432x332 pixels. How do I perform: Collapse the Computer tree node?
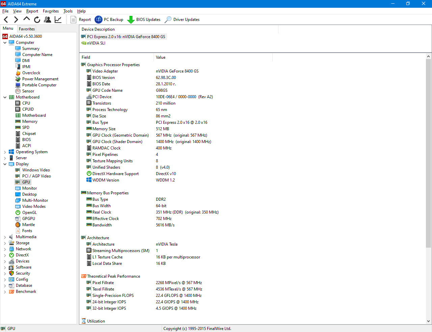(x=5, y=43)
